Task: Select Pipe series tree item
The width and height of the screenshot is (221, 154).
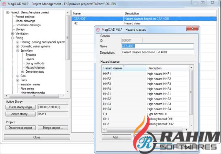Action: point(27,89)
